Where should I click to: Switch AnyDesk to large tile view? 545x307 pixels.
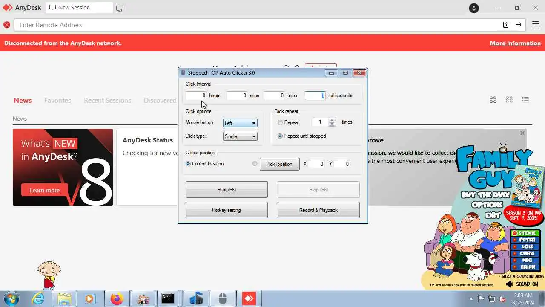click(493, 100)
